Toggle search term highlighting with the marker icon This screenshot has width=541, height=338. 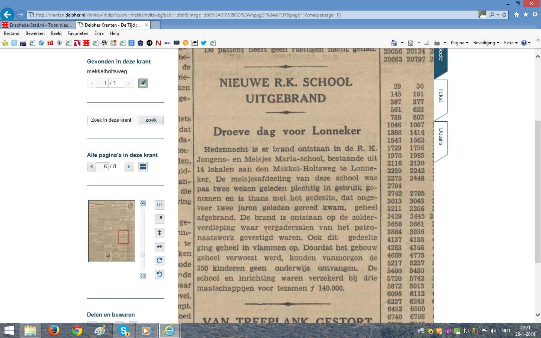click(143, 83)
